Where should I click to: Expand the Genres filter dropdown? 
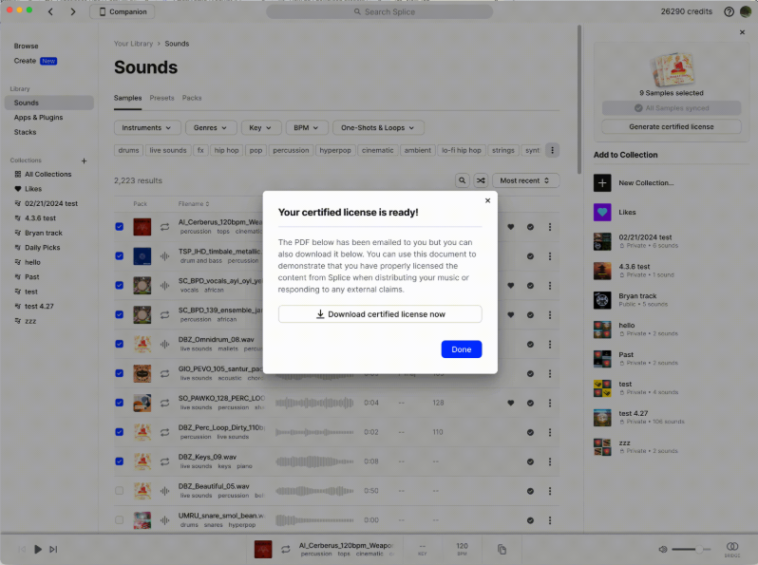pos(211,127)
